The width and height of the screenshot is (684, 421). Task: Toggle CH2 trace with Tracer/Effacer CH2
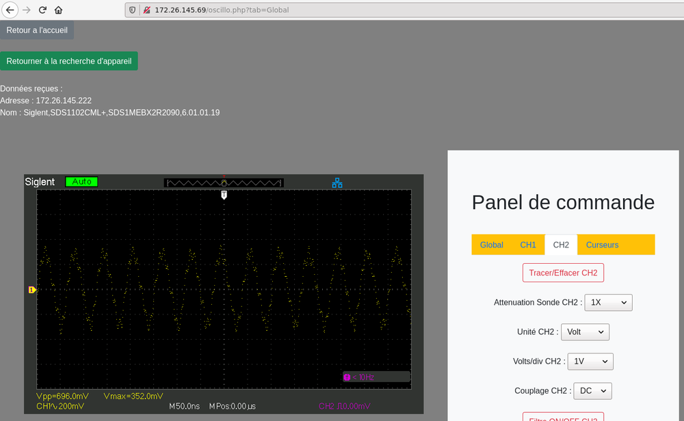tap(563, 273)
